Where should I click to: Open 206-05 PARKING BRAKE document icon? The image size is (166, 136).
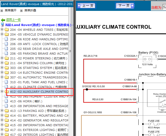(6, 53)
